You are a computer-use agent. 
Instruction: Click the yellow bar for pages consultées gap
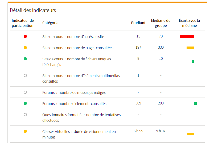[190, 48]
